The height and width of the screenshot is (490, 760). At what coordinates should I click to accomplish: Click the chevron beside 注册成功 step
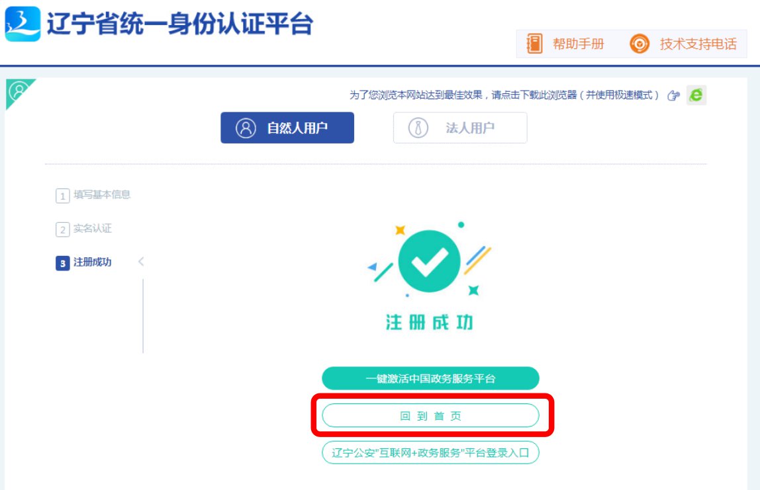pos(140,262)
